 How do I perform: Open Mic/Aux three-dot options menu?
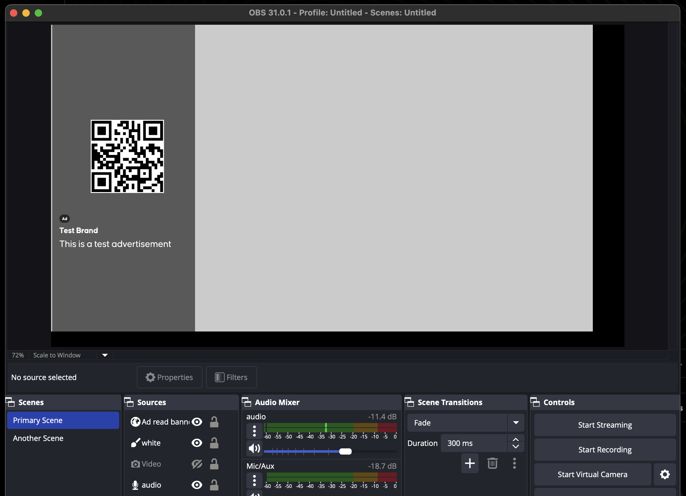point(254,480)
